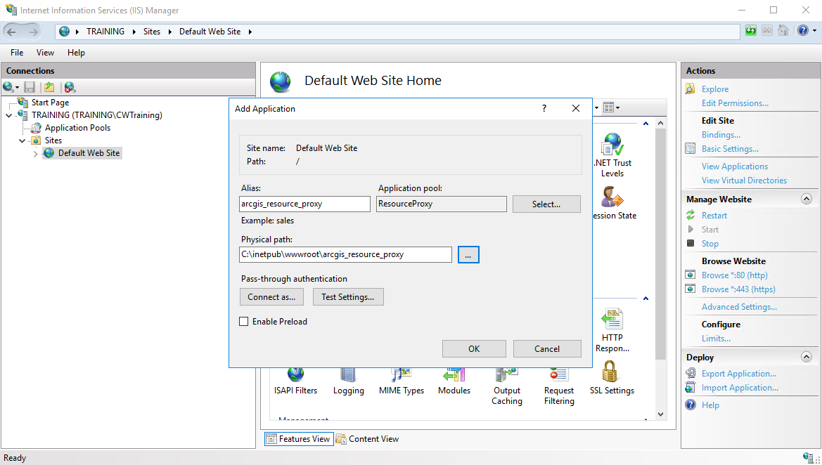Collapse the IIS feature group arrow
The image size is (822, 465).
click(646, 298)
